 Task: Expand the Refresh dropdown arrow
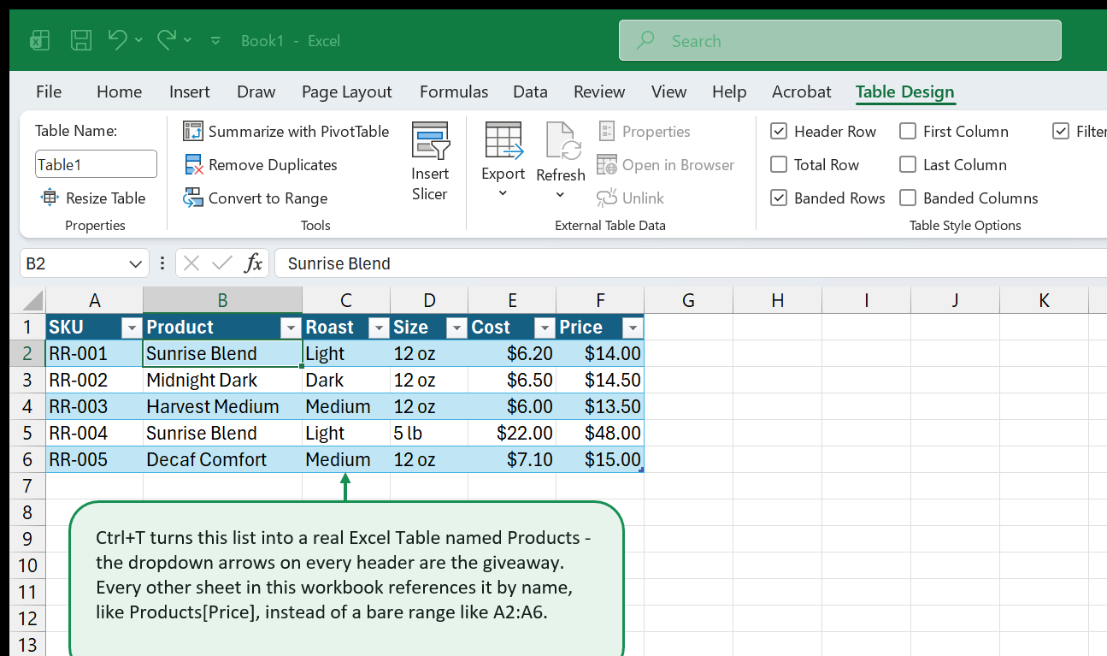[x=561, y=195]
